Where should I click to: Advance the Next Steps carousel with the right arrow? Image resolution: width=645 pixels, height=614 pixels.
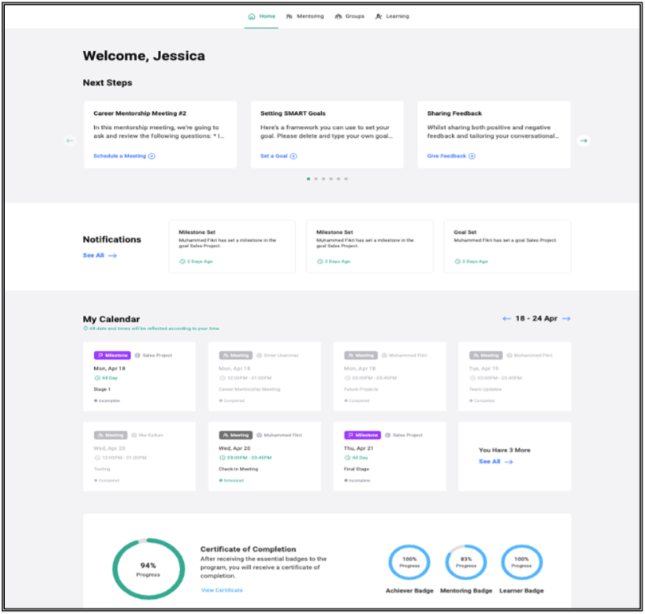pyautogui.click(x=584, y=140)
